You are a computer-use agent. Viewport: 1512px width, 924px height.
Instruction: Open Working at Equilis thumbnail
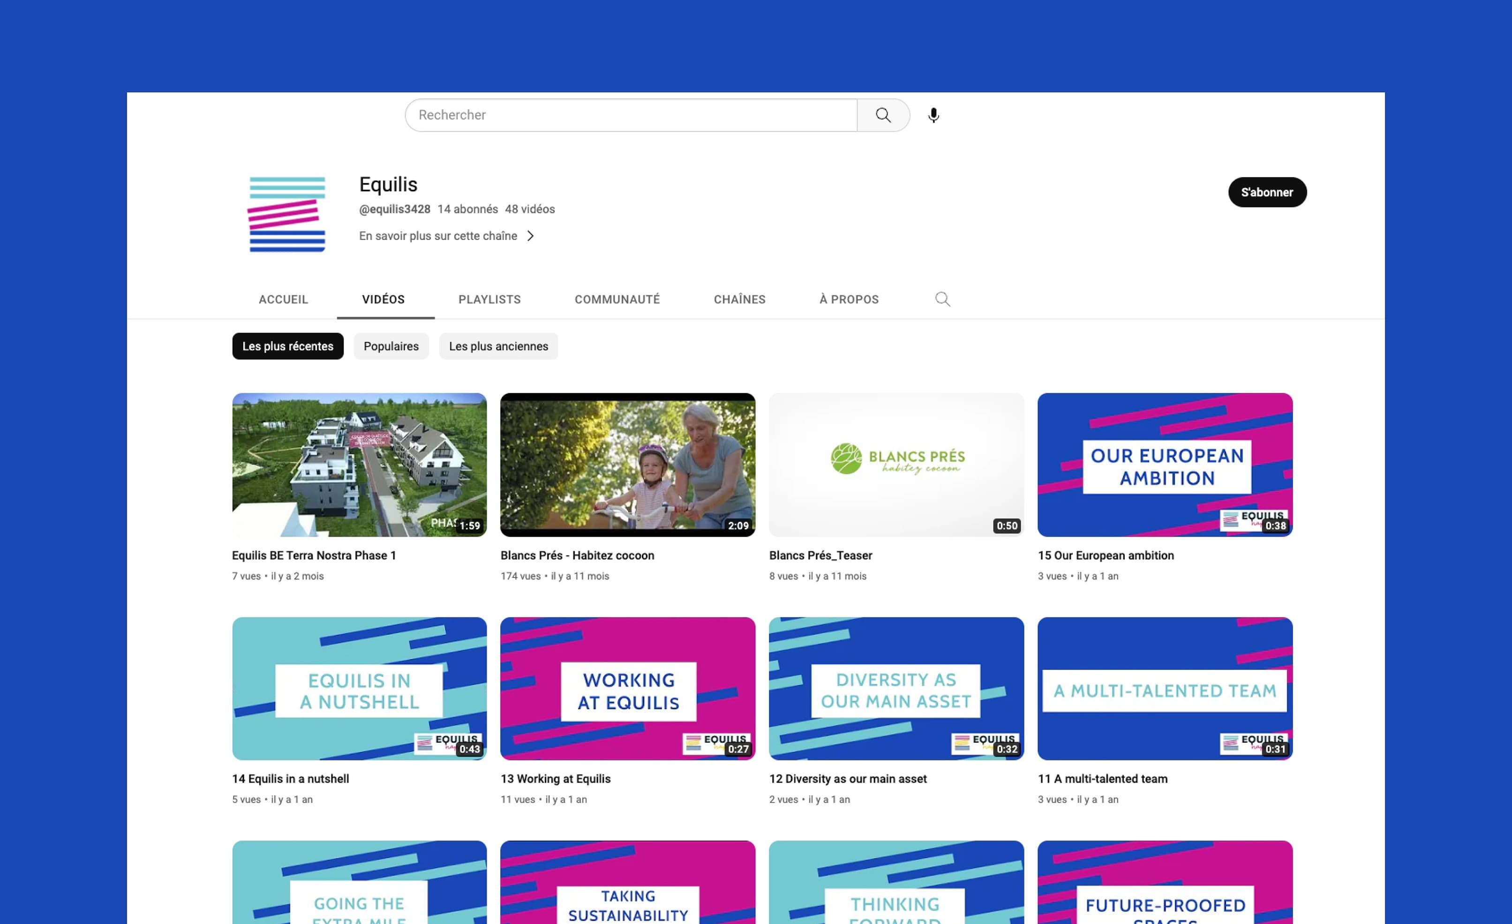628,688
